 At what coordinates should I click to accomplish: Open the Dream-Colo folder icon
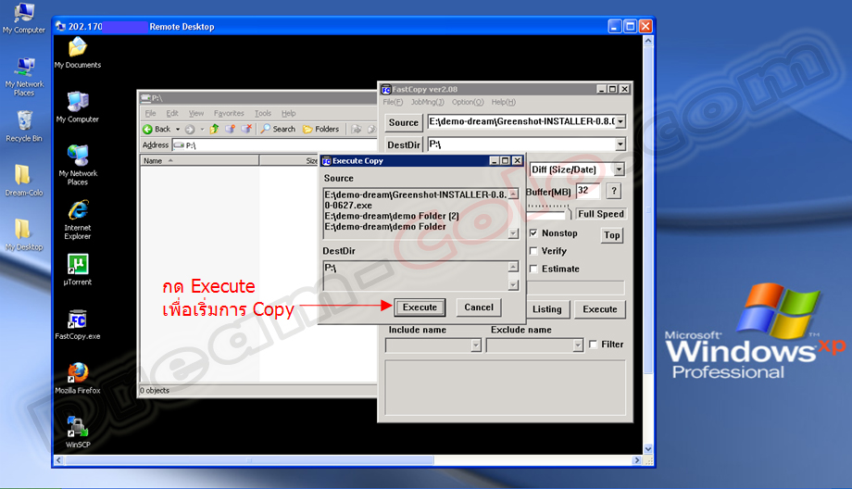point(23,181)
